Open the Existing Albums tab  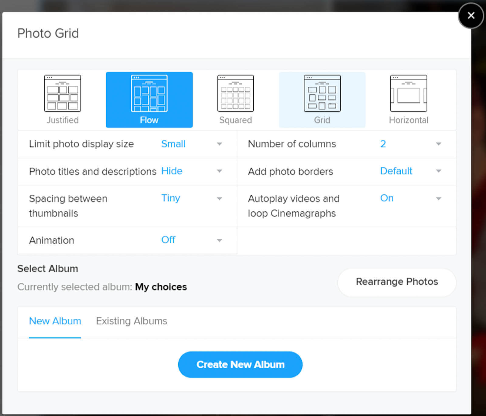pos(132,321)
